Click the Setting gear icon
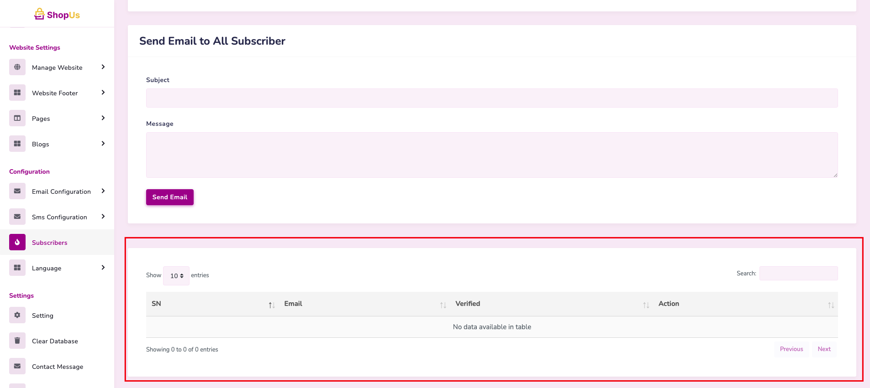This screenshot has width=870, height=388. 17,315
